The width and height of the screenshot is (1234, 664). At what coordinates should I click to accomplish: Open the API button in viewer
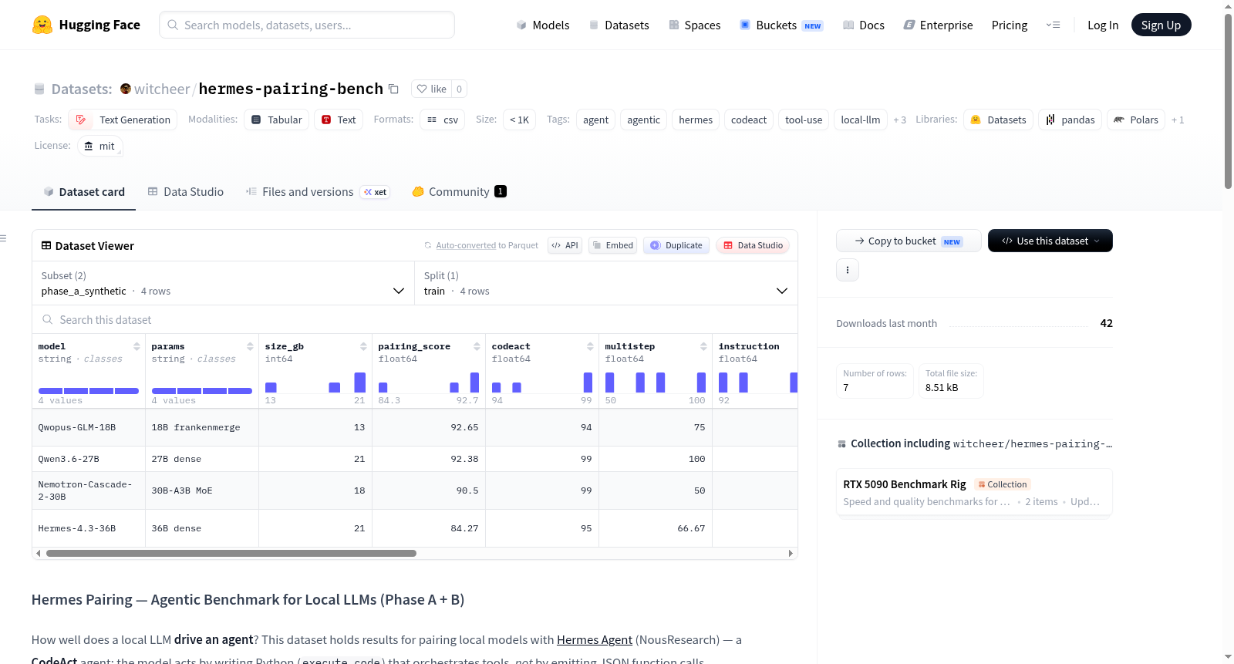565,245
